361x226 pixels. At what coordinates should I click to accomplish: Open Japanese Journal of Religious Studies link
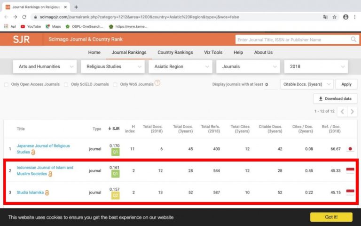point(43,149)
